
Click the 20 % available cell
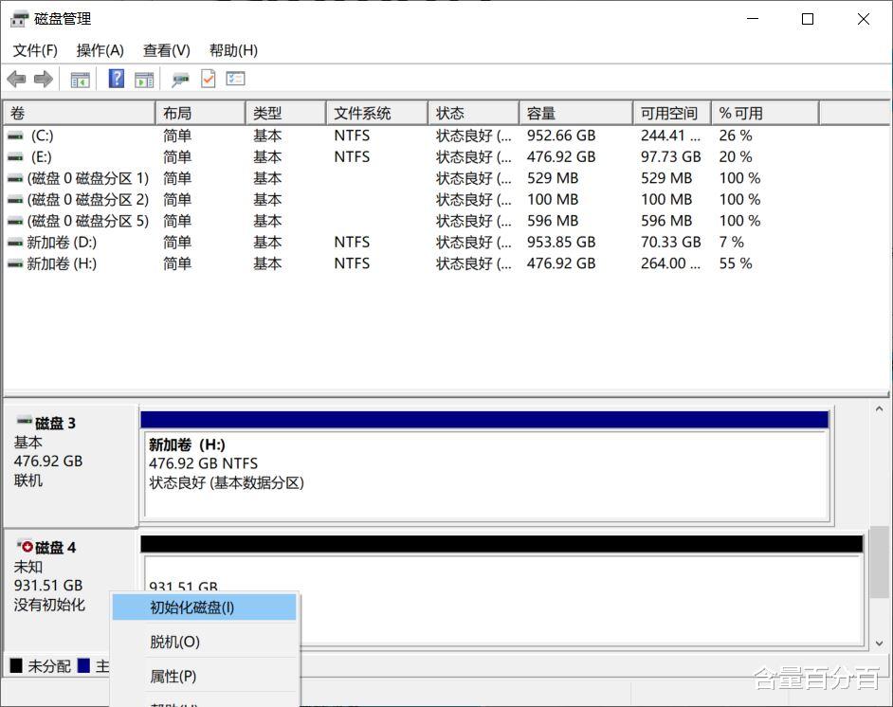click(736, 157)
